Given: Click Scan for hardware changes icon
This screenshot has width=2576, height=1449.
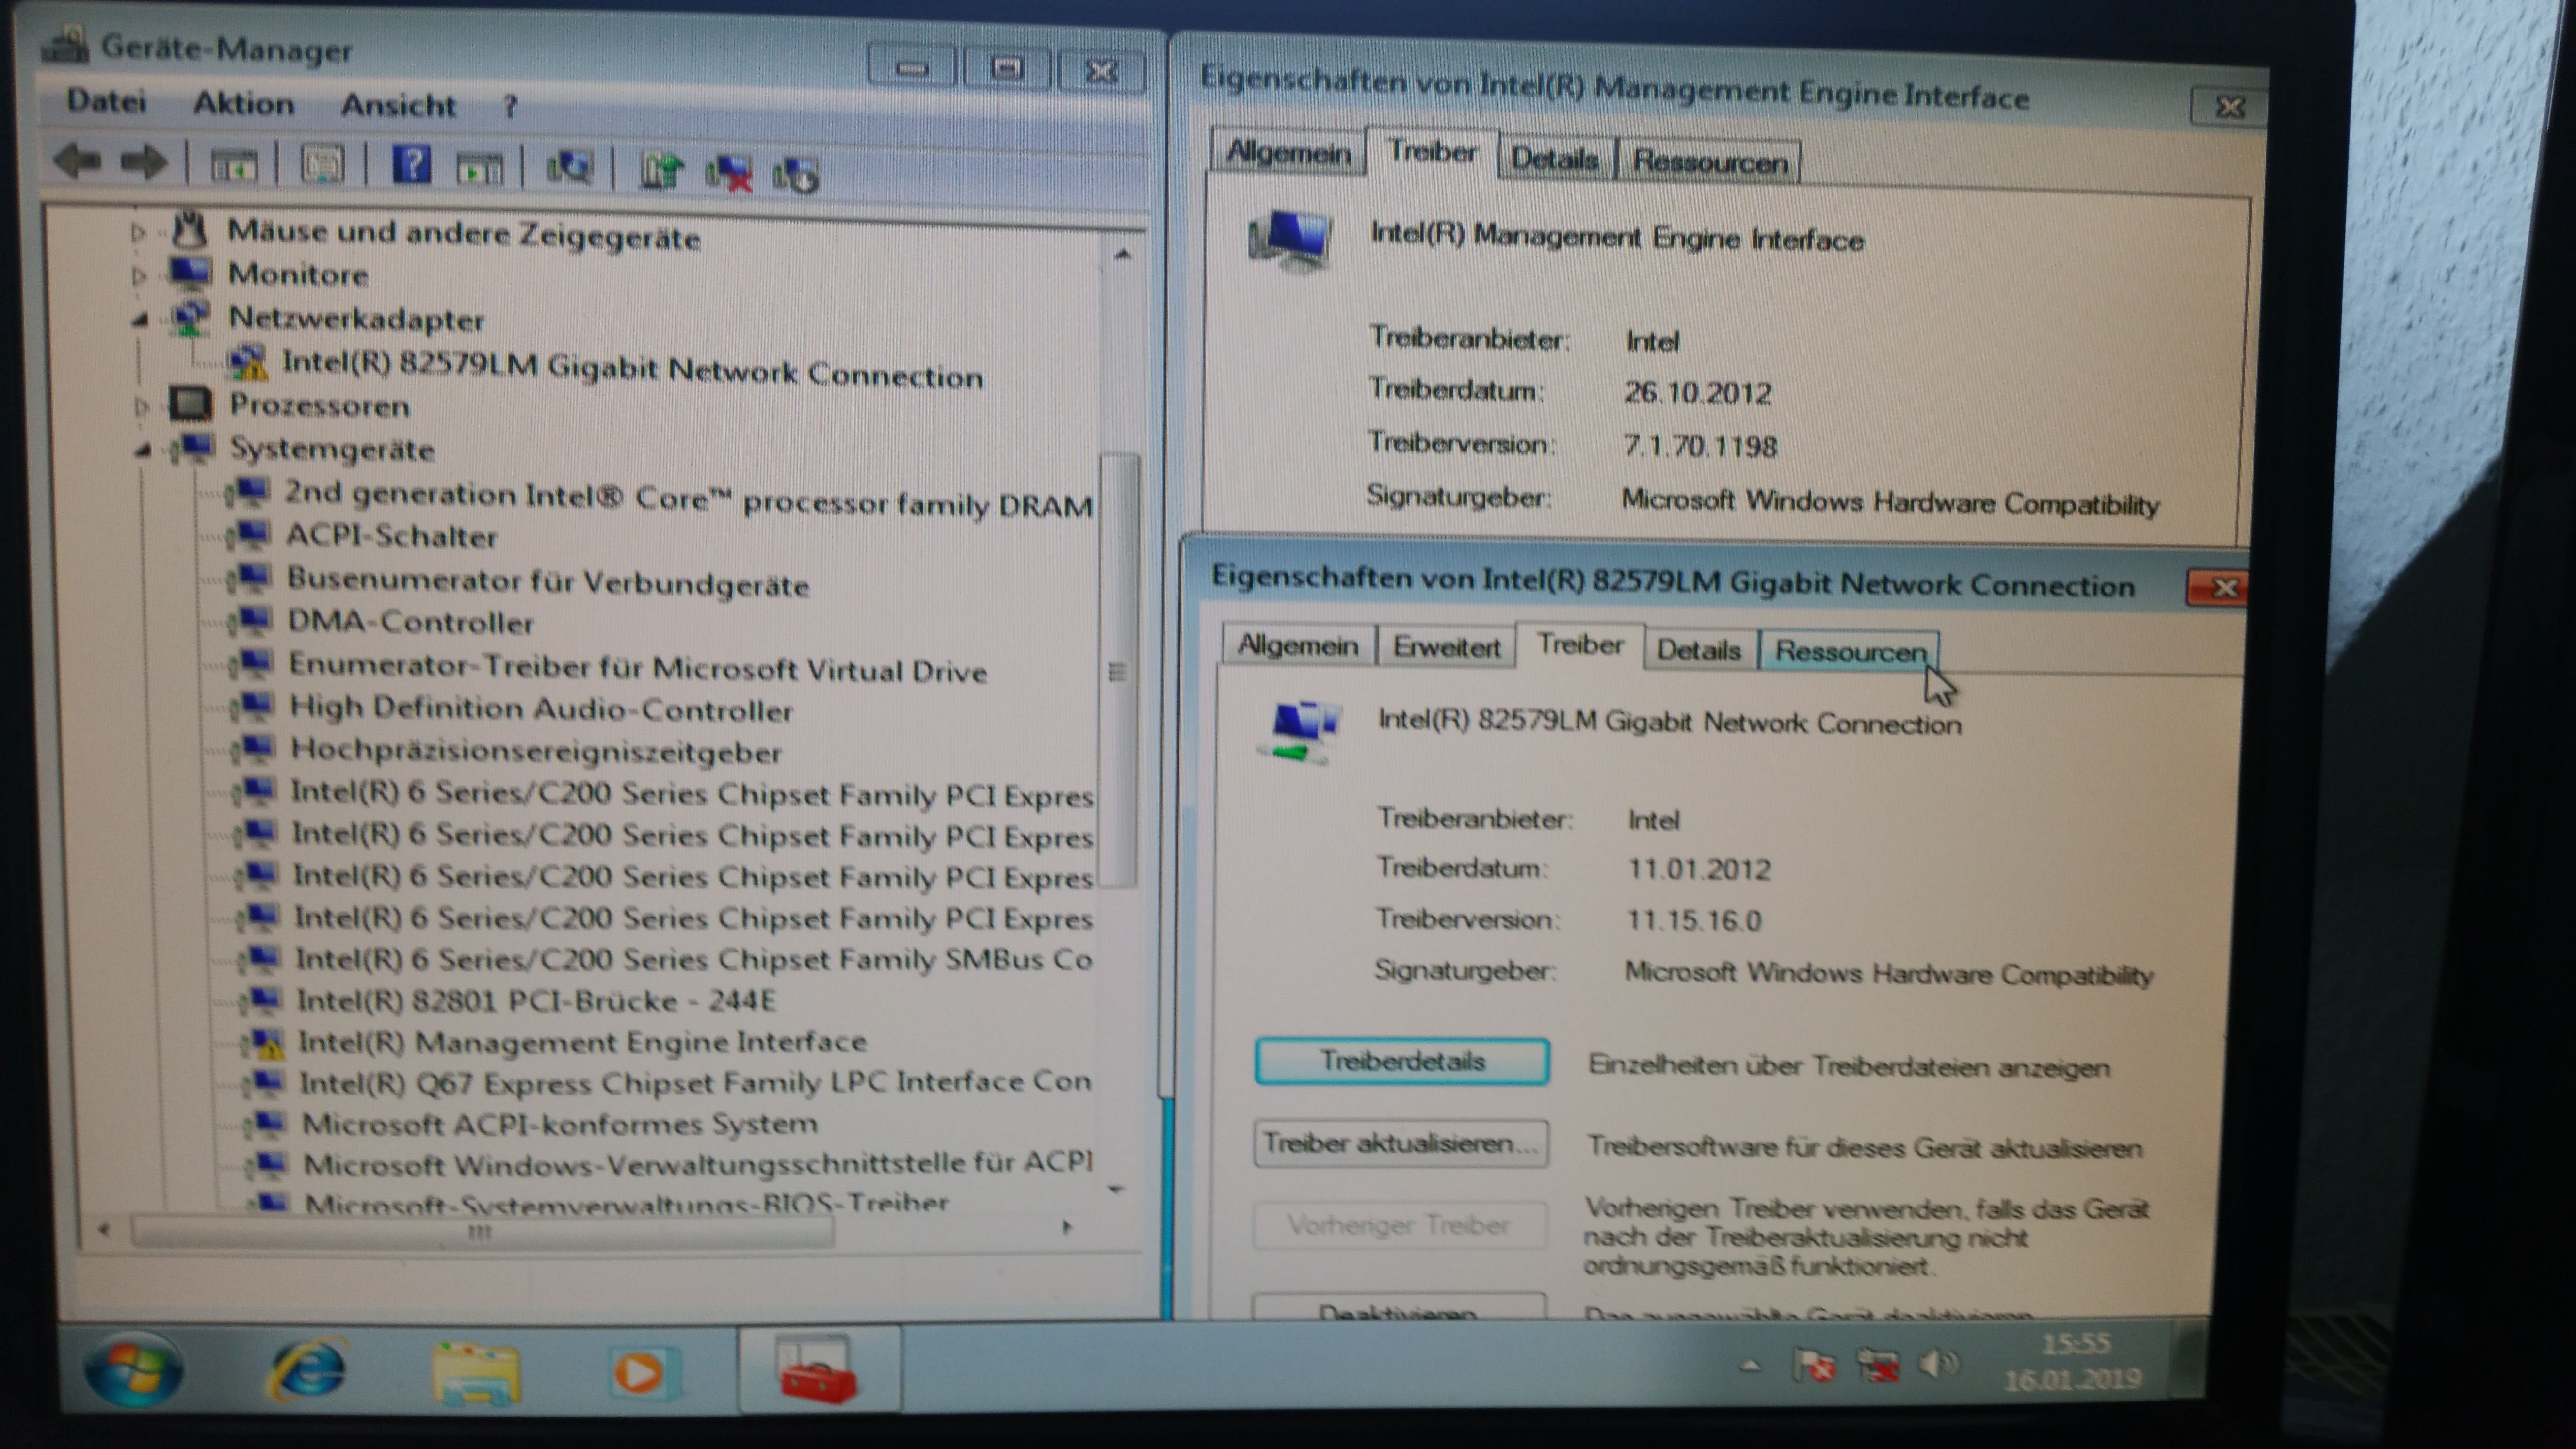Looking at the screenshot, I should [x=570, y=168].
